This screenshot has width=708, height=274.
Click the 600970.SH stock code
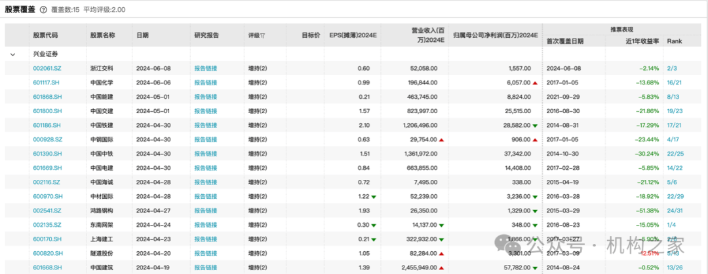click(x=47, y=197)
